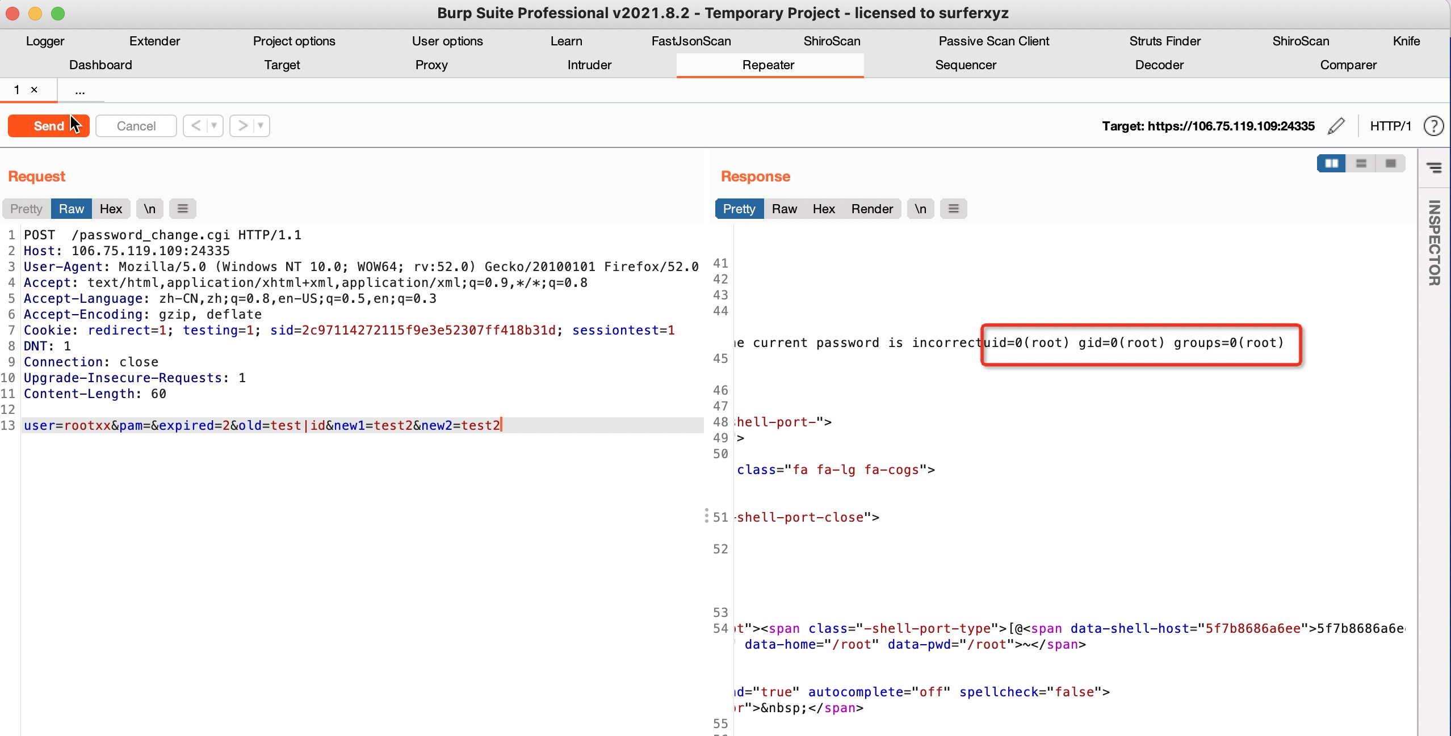This screenshot has width=1451, height=736.
Task: Open the Project options tab
Action: click(x=294, y=41)
